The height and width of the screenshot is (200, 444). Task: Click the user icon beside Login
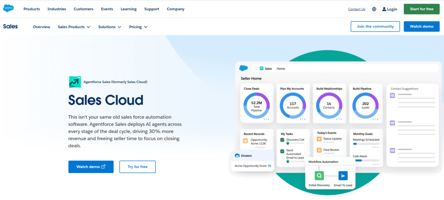(x=384, y=9)
